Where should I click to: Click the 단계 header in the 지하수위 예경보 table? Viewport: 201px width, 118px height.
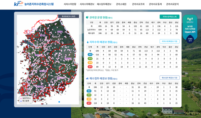pos(90,47)
